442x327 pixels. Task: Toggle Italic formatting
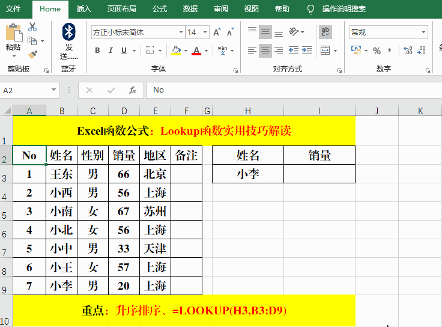pos(110,50)
